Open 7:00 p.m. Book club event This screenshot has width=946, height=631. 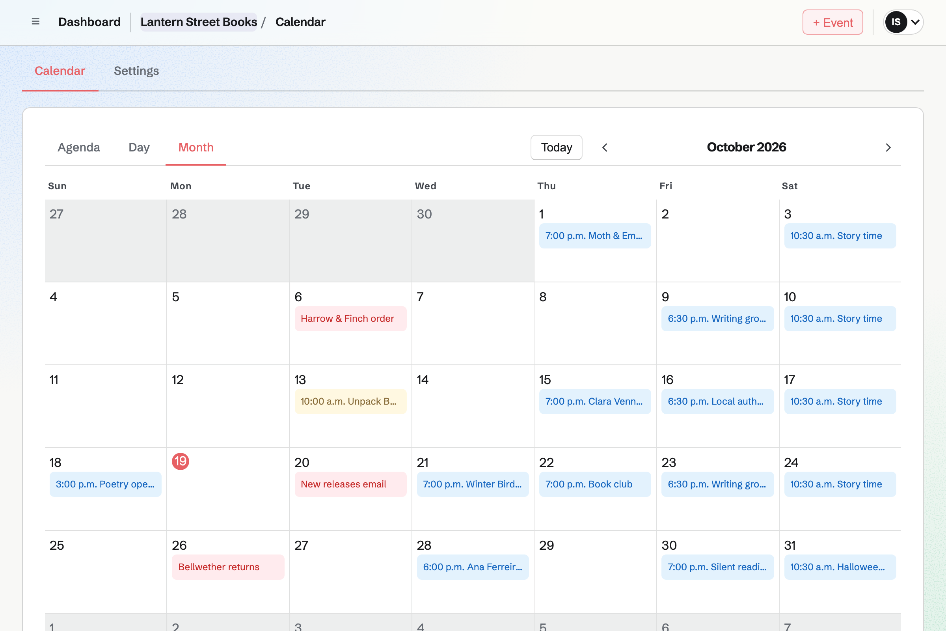coord(595,484)
